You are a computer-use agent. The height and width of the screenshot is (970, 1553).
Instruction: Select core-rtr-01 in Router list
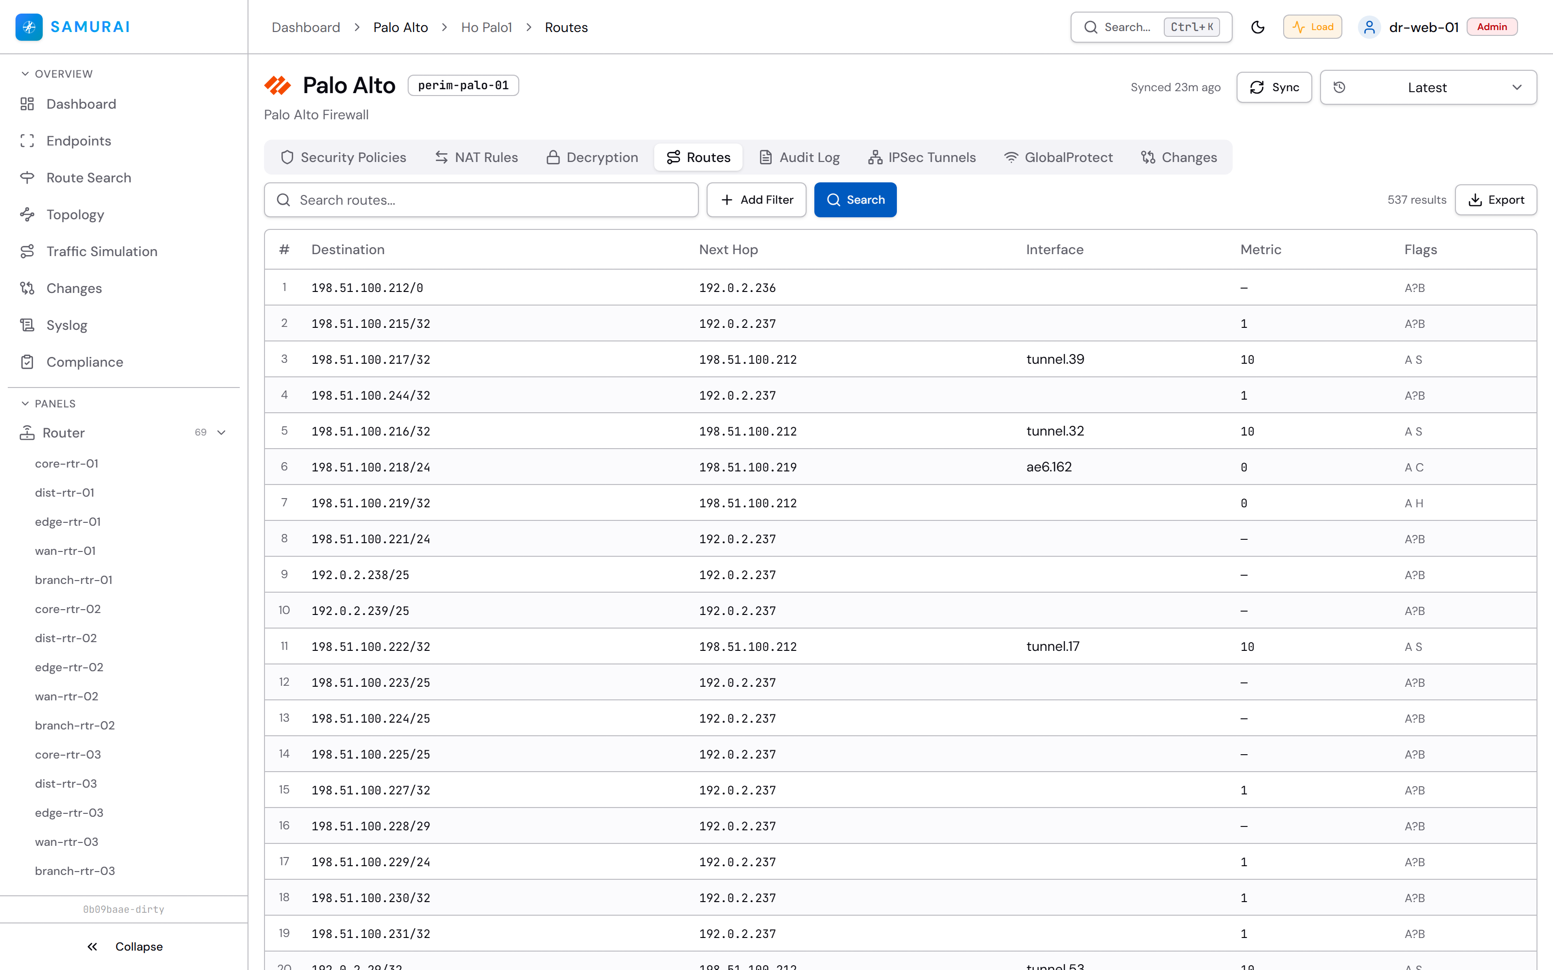67,464
